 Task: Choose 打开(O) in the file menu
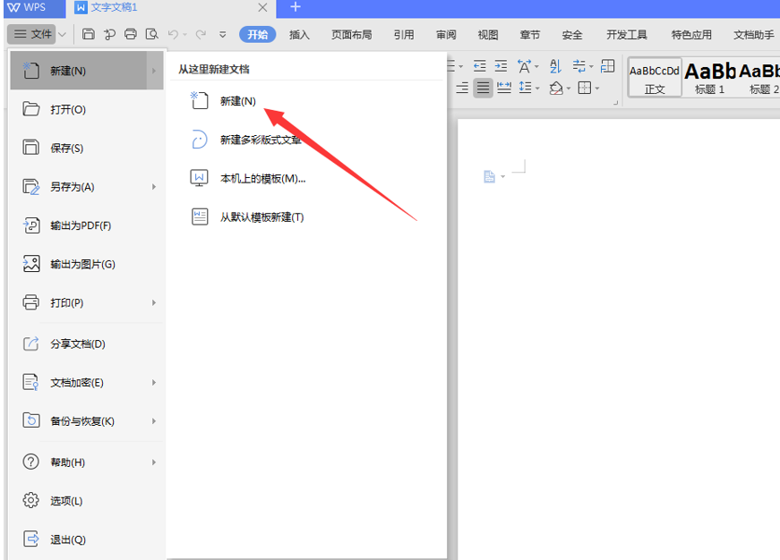[87, 109]
